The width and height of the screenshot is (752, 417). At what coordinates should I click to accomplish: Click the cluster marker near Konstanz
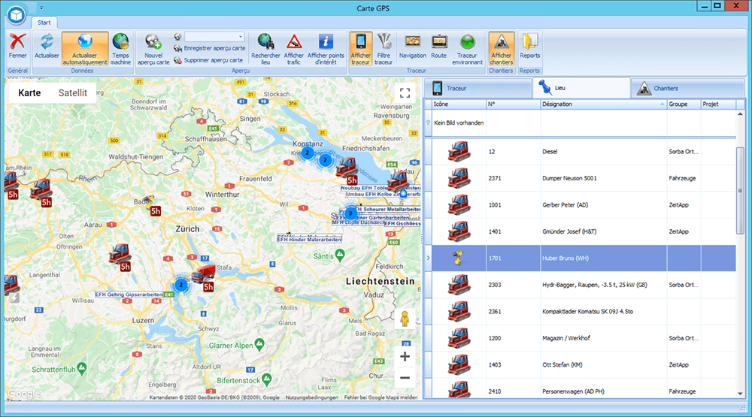pos(307,153)
